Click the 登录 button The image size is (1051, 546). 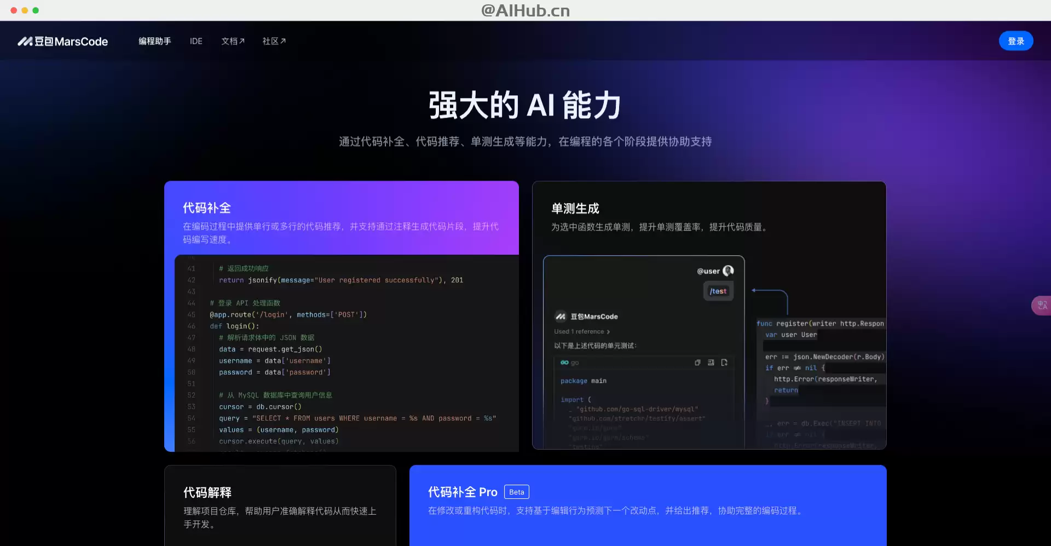pos(1016,41)
